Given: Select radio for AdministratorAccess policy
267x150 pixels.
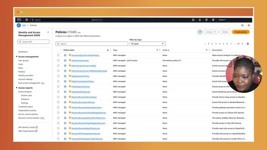Looking at the screenshot, I should [x=58, y=60].
